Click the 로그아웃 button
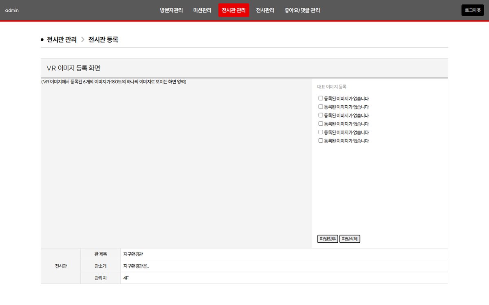This screenshot has height=305, width=489. pos(473,10)
